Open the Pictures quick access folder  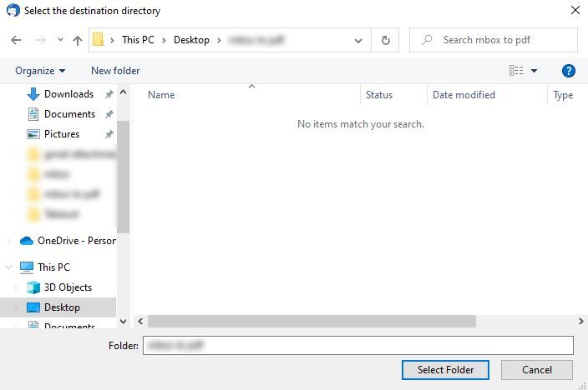click(x=62, y=134)
